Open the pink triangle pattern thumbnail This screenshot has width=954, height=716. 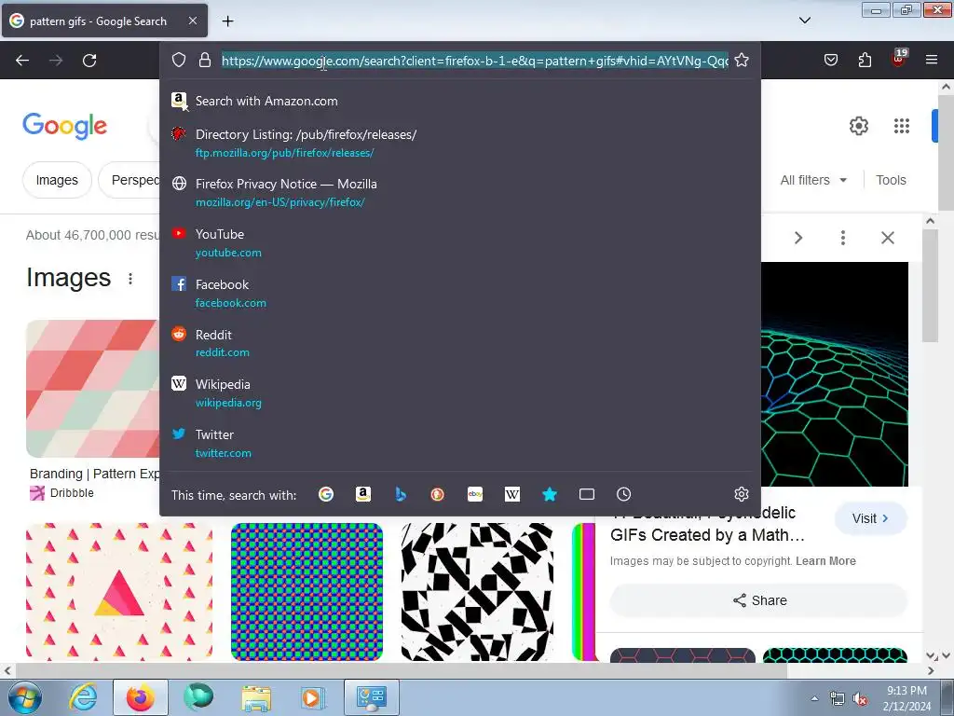click(x=119, y=592)
